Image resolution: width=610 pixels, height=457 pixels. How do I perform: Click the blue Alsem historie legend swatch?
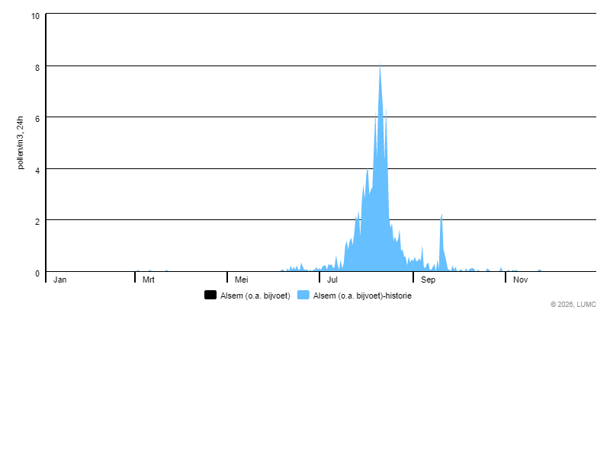(x=303, y=296)
